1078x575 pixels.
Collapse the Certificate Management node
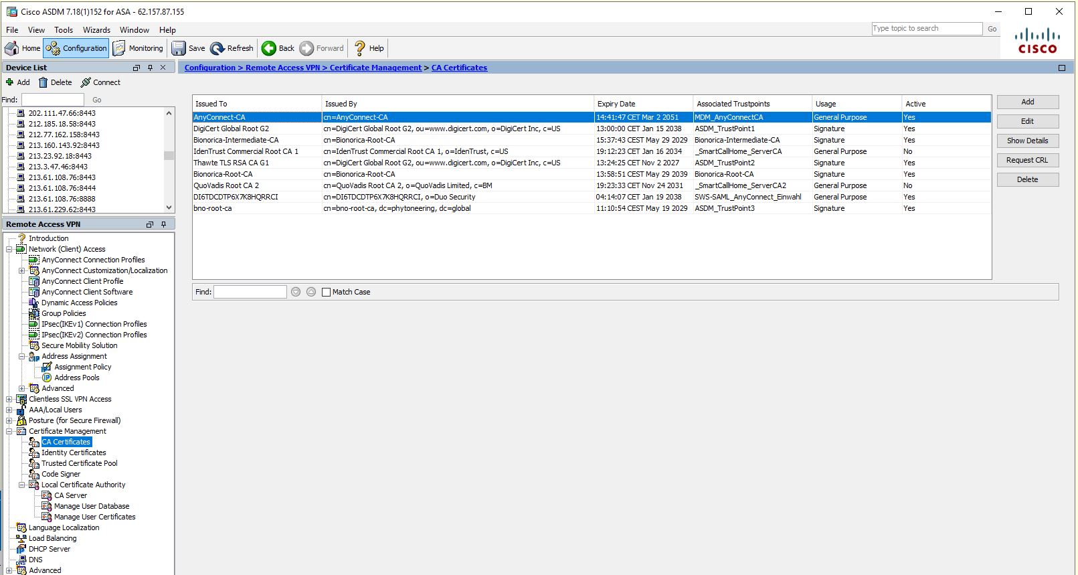click(9, 431)
